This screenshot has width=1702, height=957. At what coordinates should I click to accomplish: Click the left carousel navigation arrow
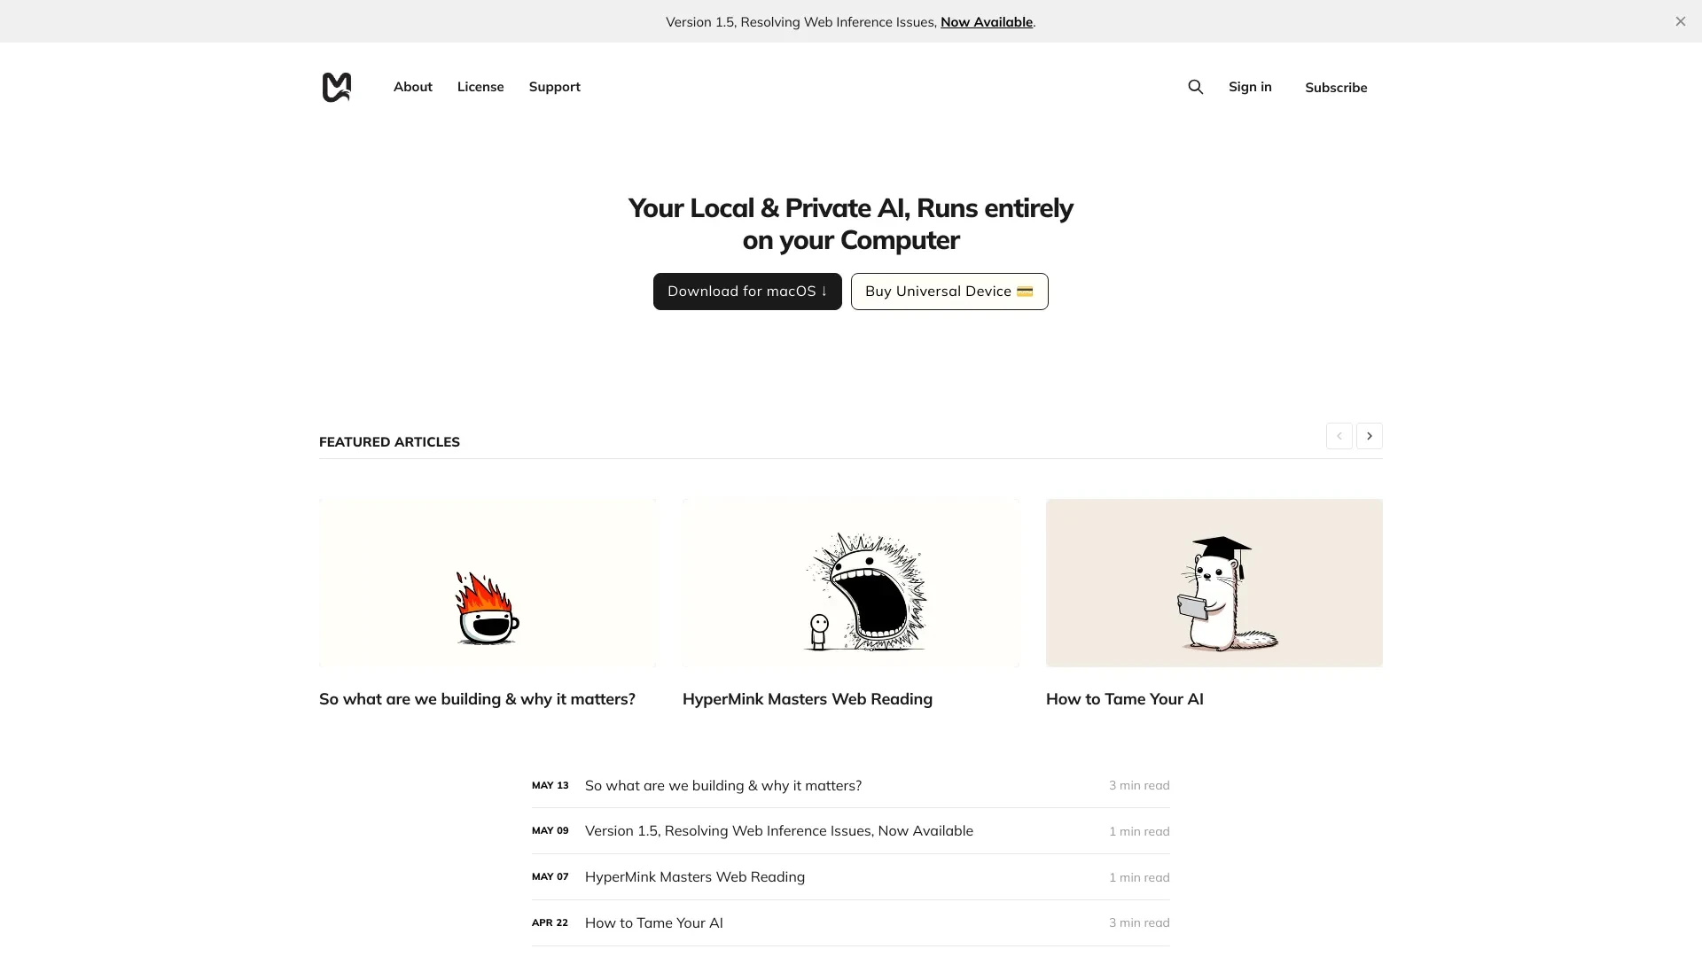pos(1339,436)
